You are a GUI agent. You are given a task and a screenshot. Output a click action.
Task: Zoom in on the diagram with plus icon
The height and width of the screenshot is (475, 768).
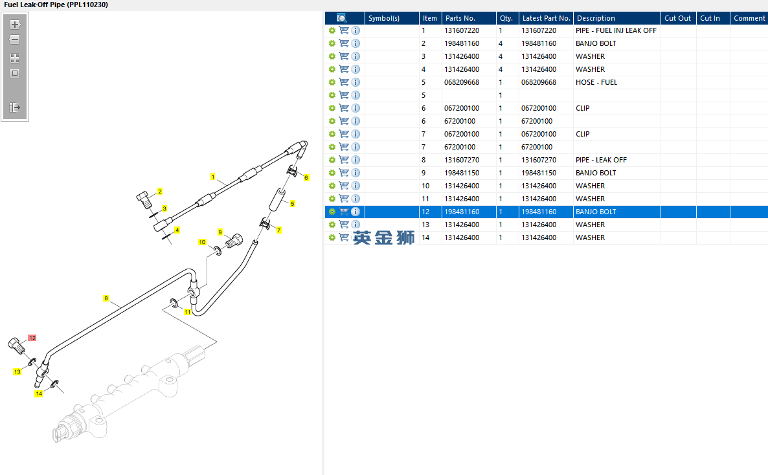coord(15,25)
